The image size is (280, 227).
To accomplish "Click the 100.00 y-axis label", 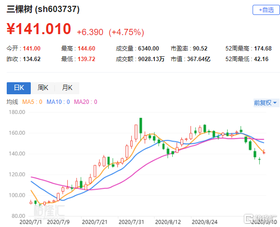I will tap(17, 195).
